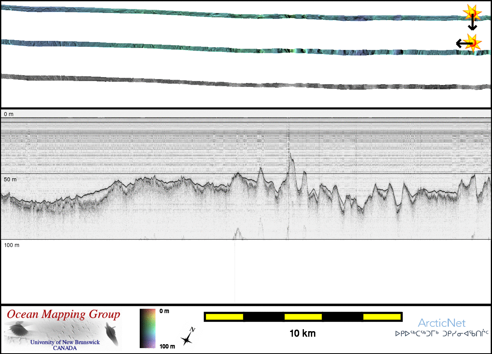Open the Ocean Mapping Group title link
Viewport: 492px width, 354px height.
(63, 315)
